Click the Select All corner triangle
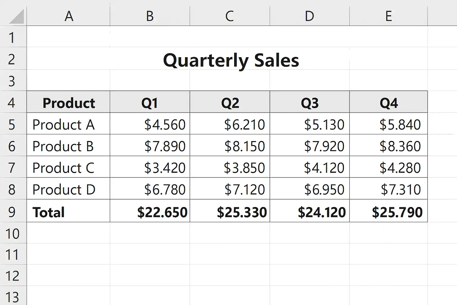Screen dimensions: 457x305 point(16,16)
